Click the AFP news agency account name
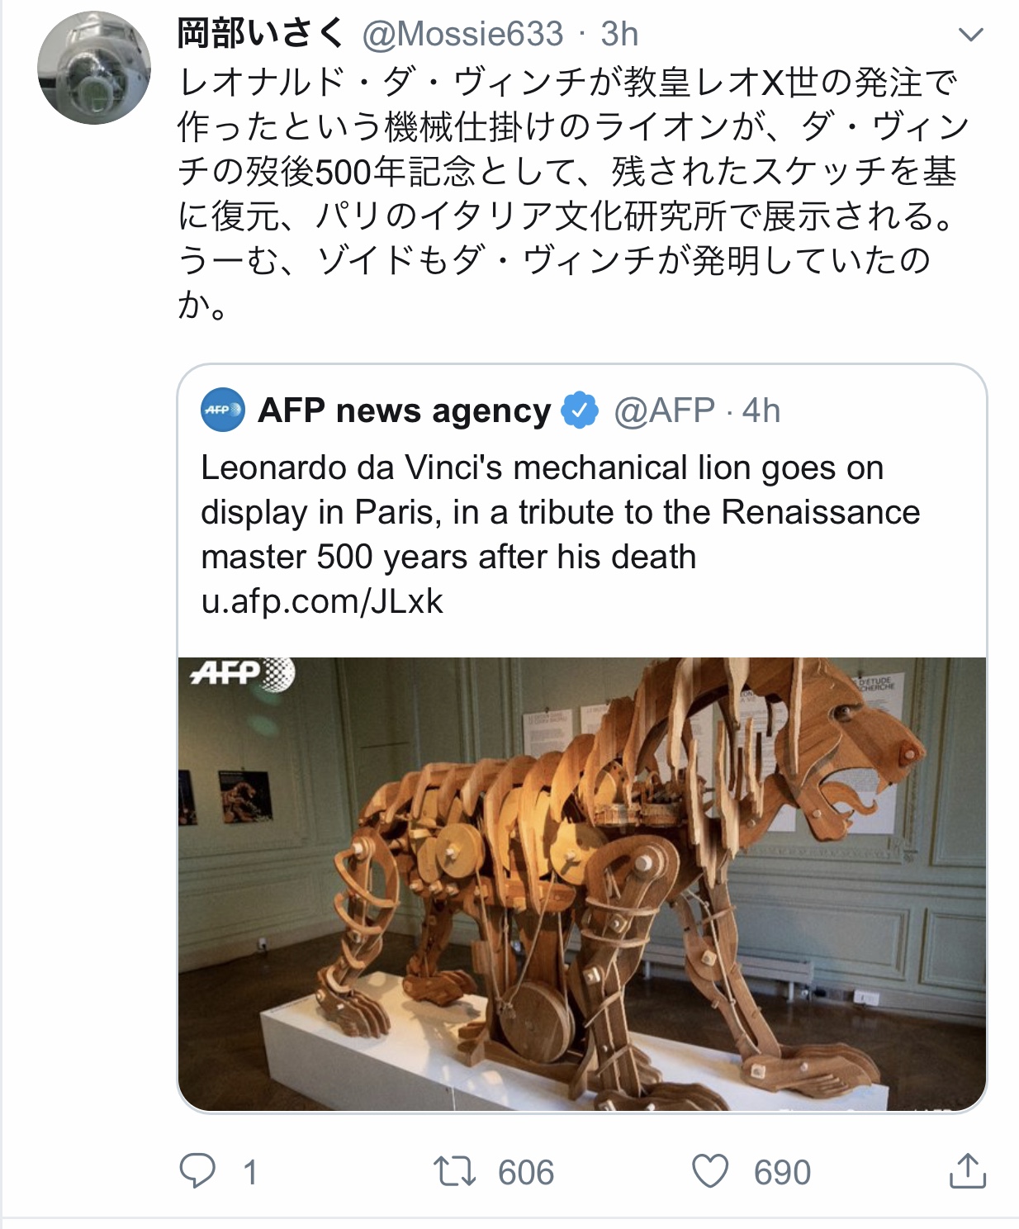Screen dimensions: 1019x1229 (404, 410)
